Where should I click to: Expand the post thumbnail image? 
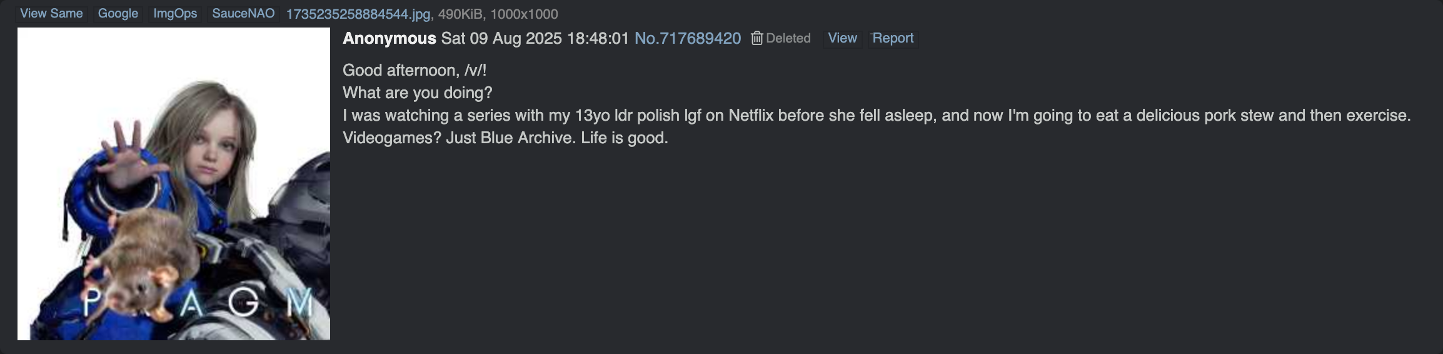tap(174, 184)
